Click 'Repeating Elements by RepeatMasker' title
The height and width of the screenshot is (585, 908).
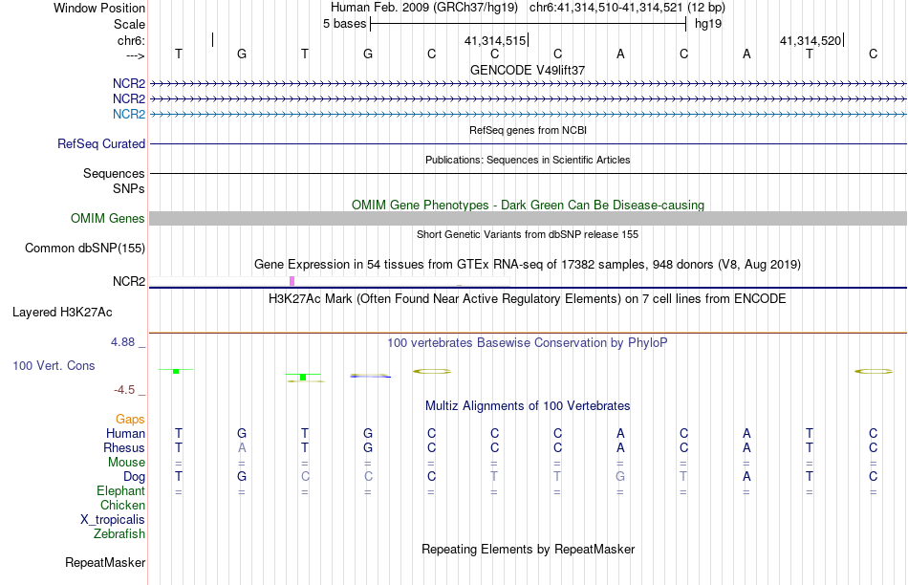tap(529, 549)
